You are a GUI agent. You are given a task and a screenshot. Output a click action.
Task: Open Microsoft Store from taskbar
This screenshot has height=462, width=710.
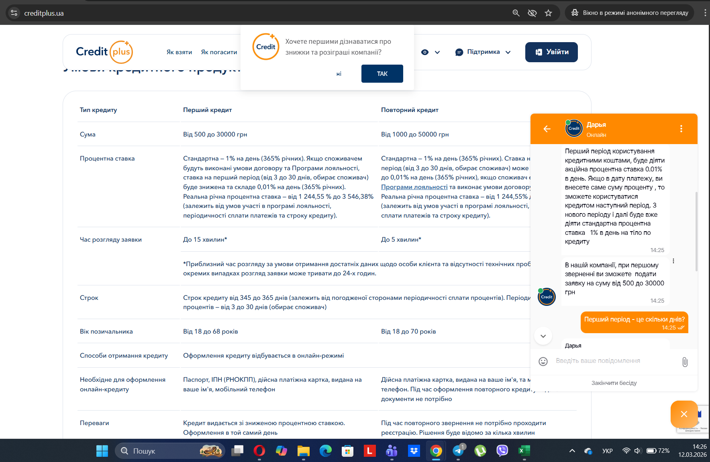[x=347, y=451]
